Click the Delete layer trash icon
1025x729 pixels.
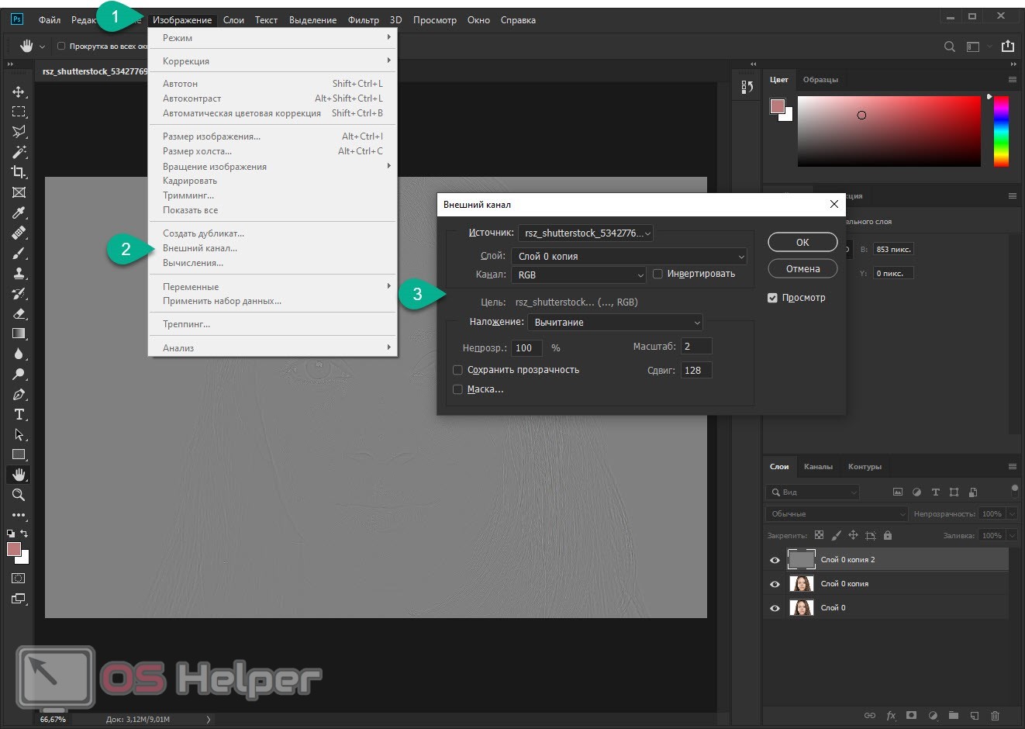pos(996,716)
